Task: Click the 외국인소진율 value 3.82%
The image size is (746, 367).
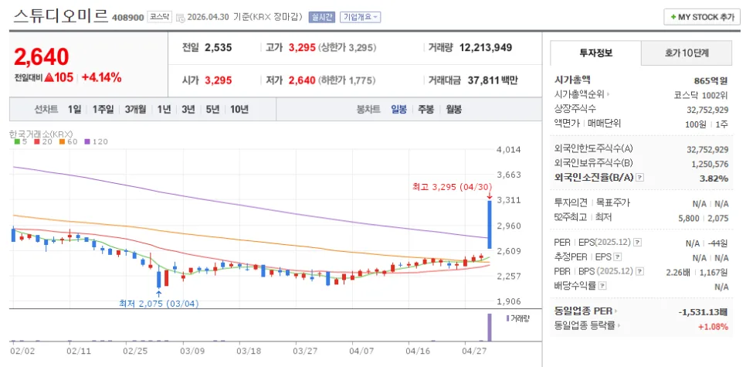Action: pos(716,178)
